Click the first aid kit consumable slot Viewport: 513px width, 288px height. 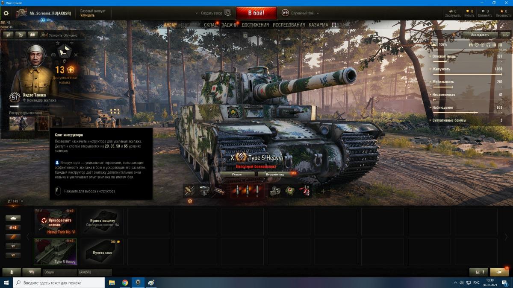[x=289, y=191]
